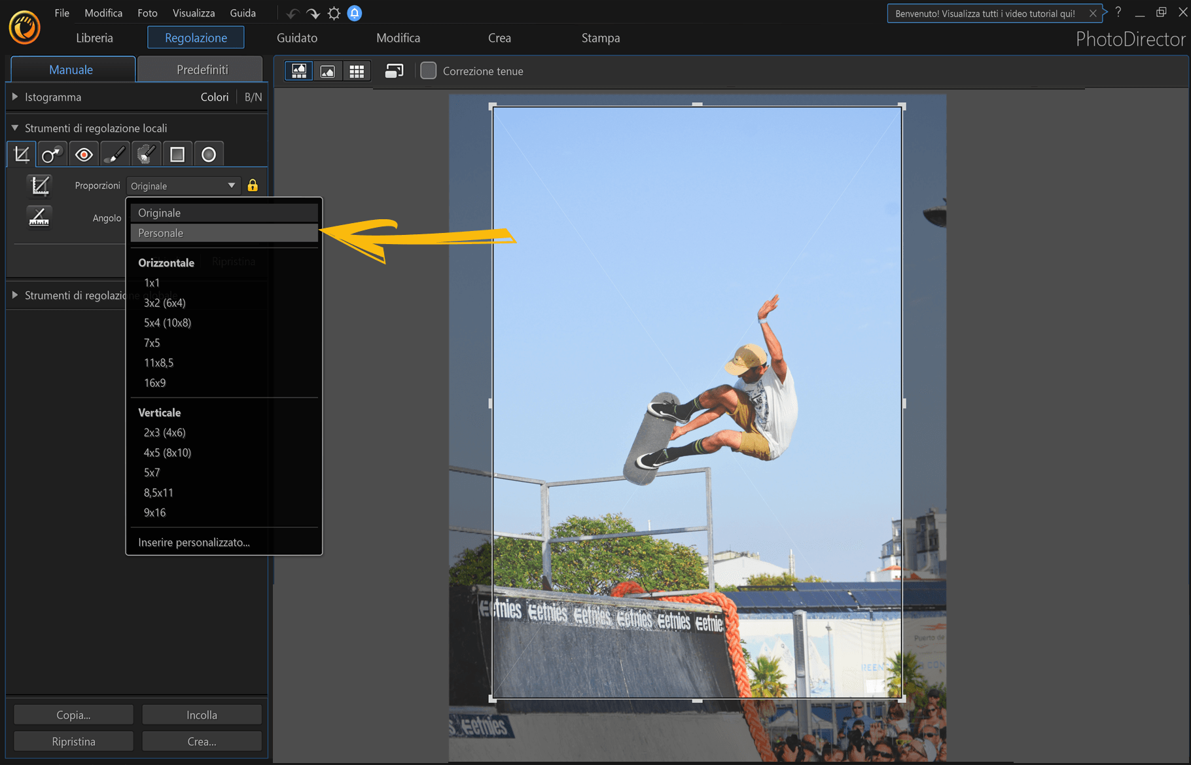
Task: Choose Originale in the proportions list
Action: tap(224, 213)
